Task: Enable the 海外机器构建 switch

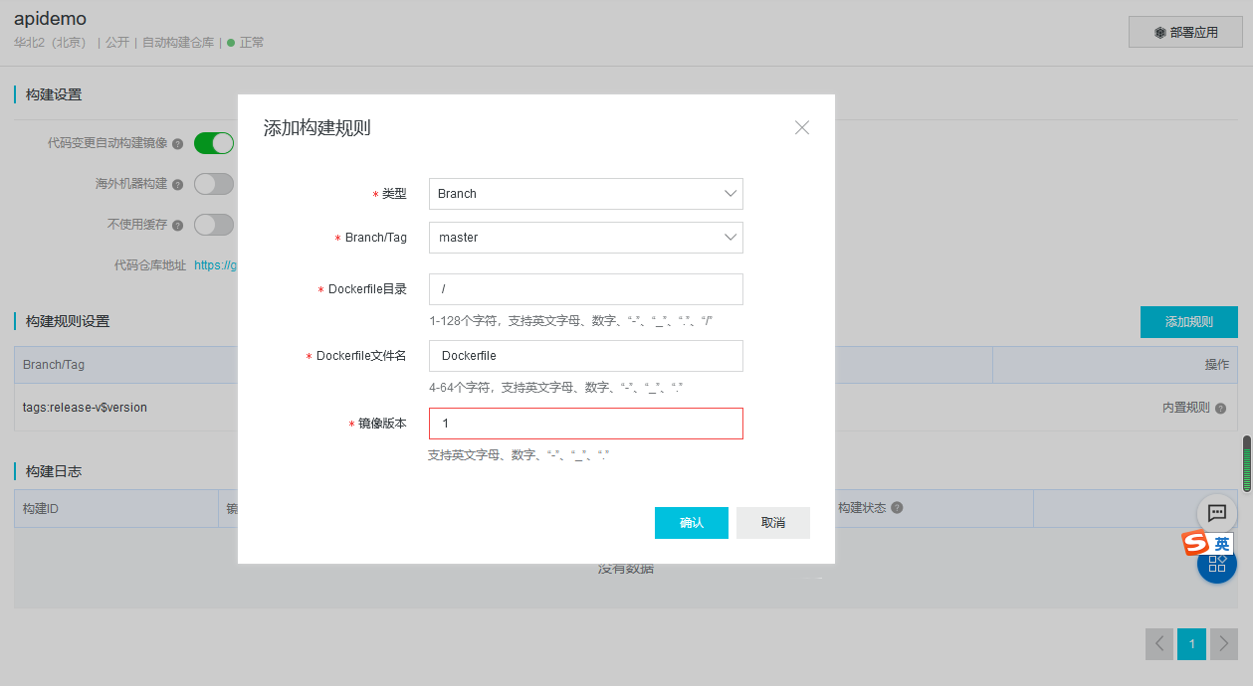Action: click(x=214, y=184)
